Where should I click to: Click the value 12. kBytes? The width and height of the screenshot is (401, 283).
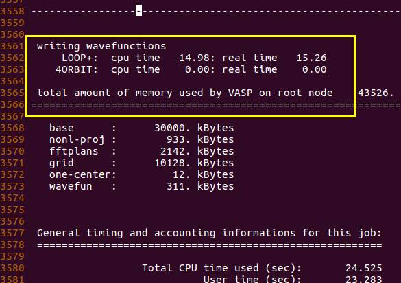(x=204, y=174)
